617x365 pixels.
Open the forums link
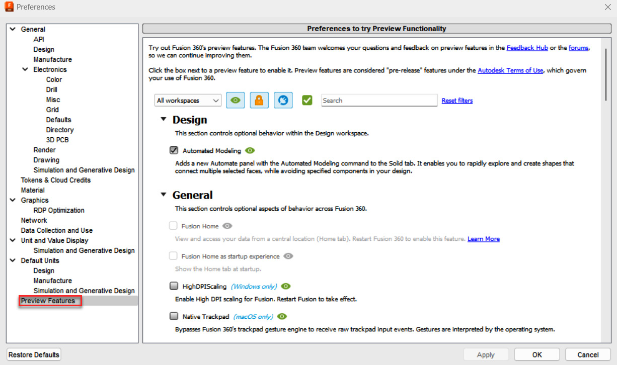pyautogui.click(x=578, y=48)
